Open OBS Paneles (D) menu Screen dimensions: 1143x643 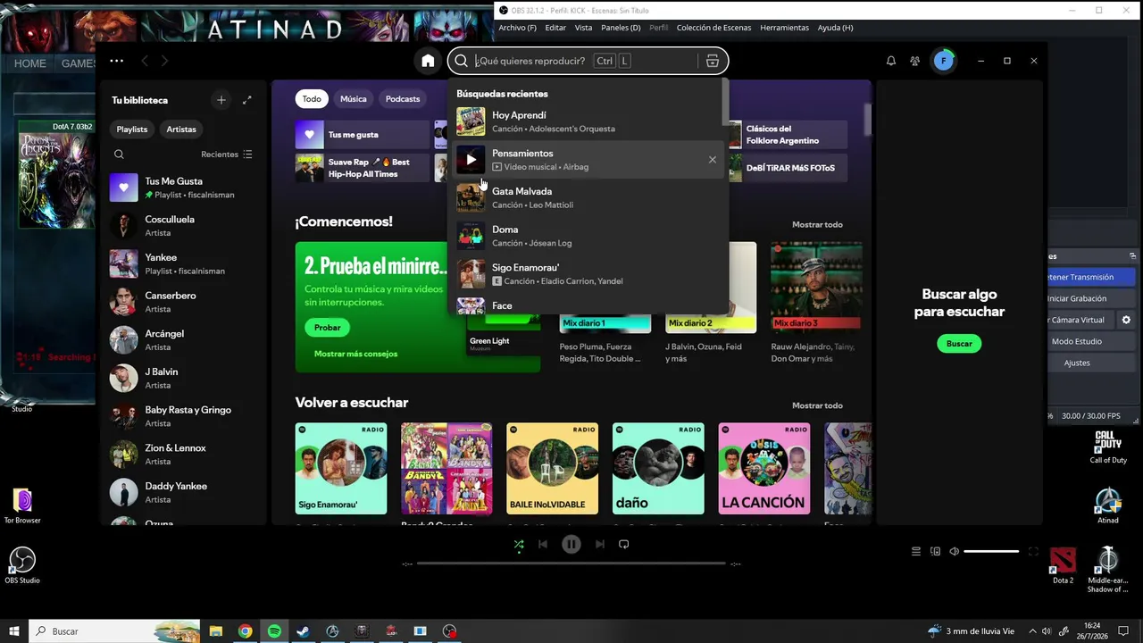tap(621, 28)
